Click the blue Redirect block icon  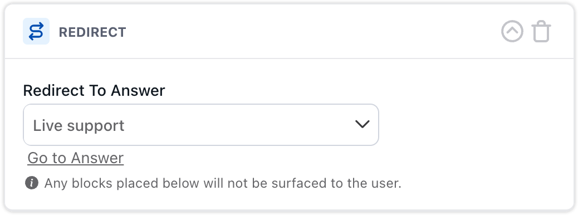[x=36, y=31]
